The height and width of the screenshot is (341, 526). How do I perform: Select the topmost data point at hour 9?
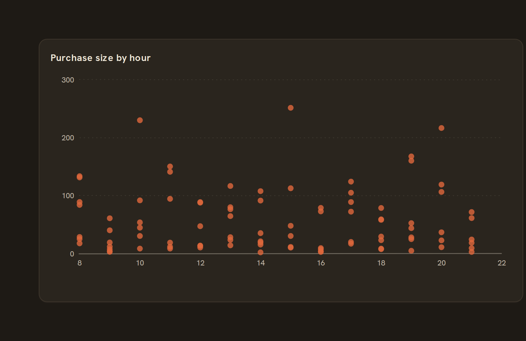(110, 218)
